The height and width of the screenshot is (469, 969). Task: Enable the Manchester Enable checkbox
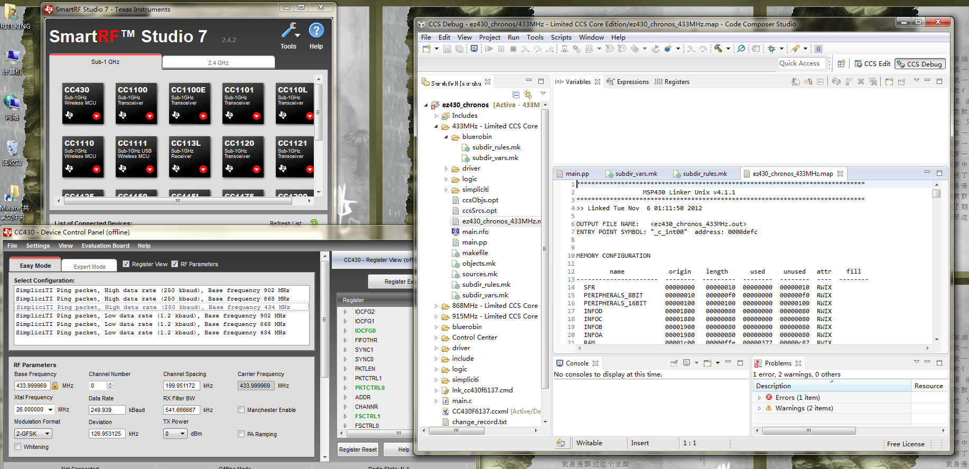click(x=241, y=410)
